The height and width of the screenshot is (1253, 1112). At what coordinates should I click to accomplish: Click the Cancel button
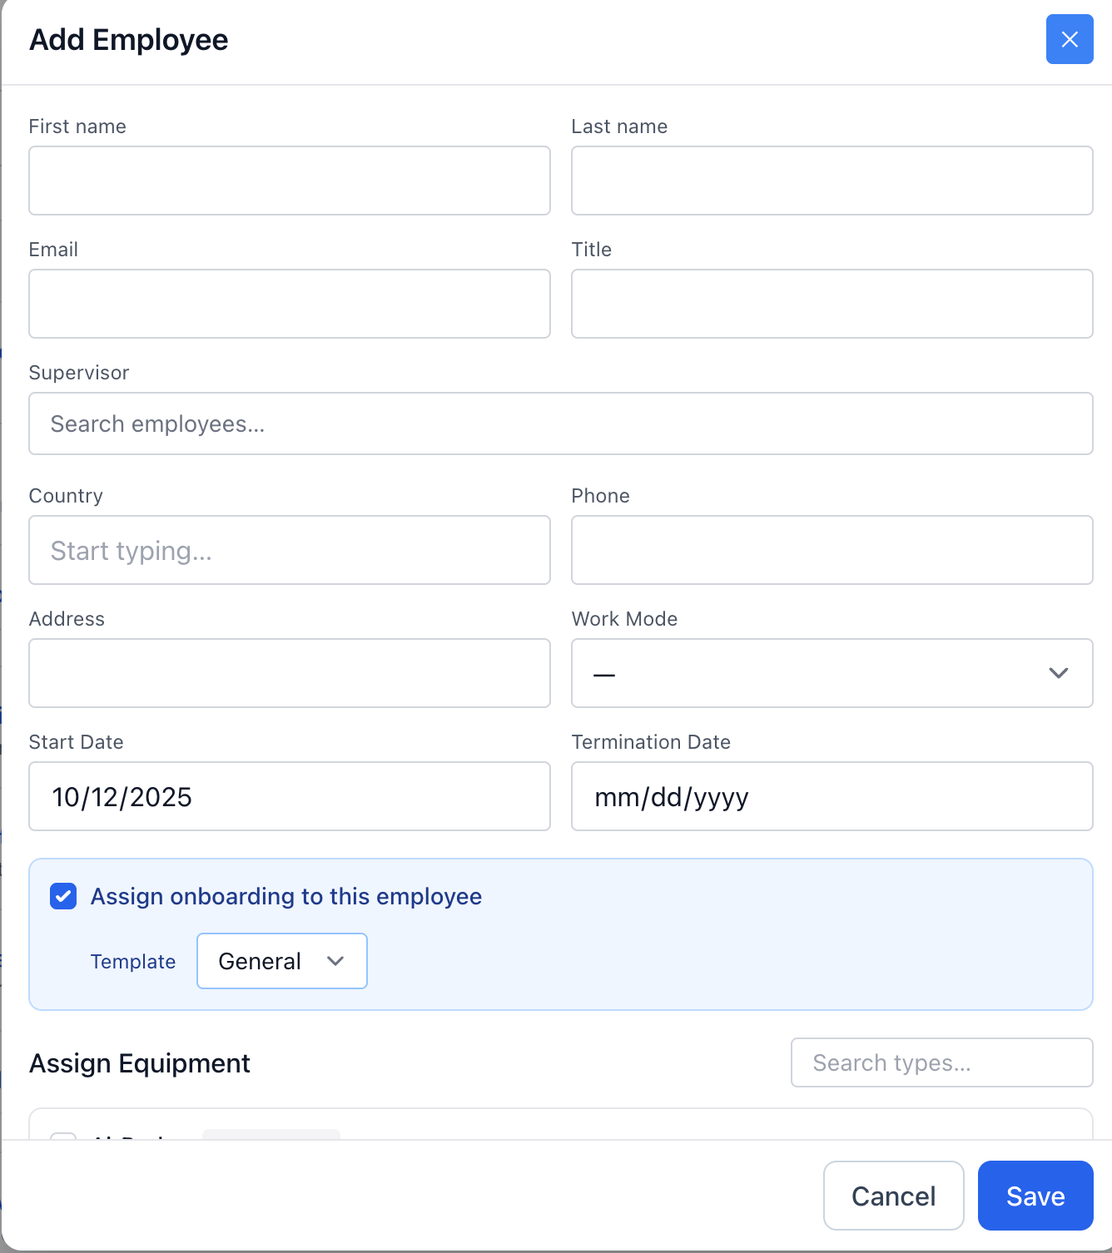tap(893, 1196)
